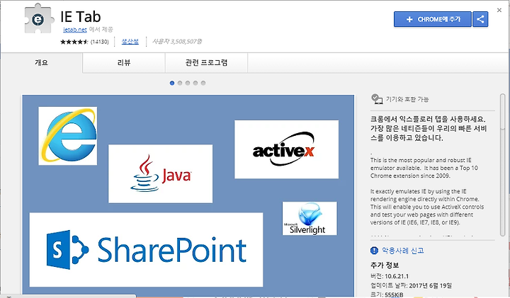Image resolution: width=510 pixels, height=298 pixels.
Task: Click the description panel scrollbar
Action: point(502,165)
